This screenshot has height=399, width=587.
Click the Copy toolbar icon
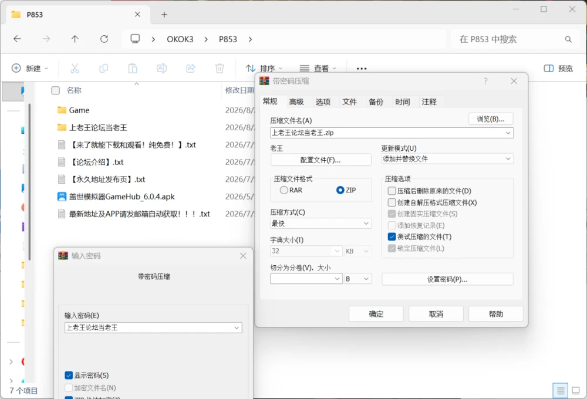[104, 69]
